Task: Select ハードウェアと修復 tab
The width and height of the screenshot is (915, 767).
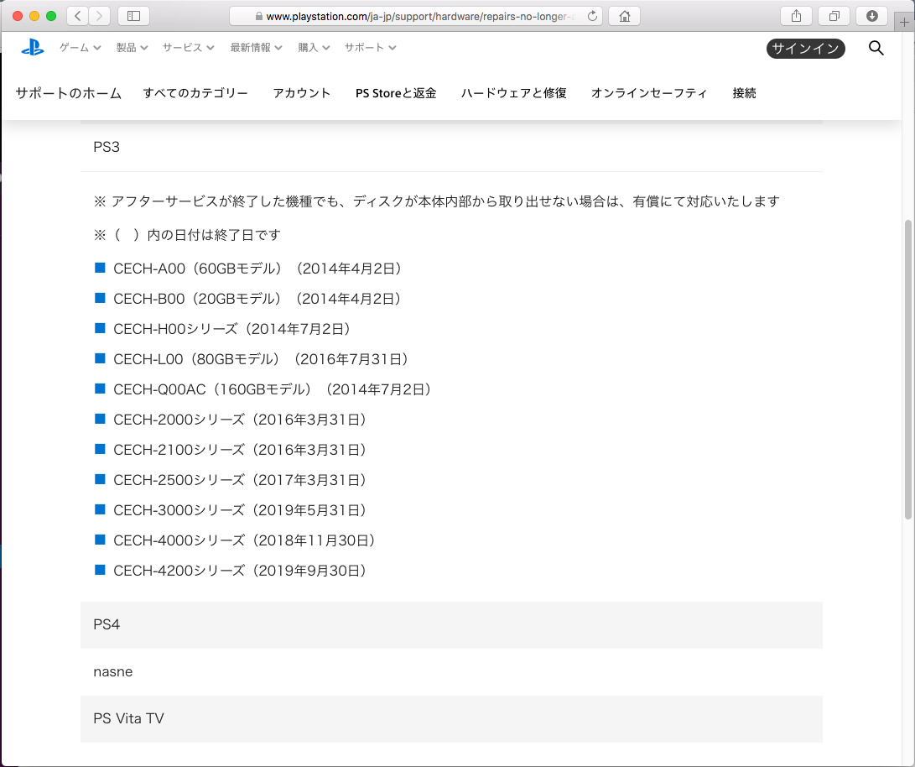Action: coord(513,93)
